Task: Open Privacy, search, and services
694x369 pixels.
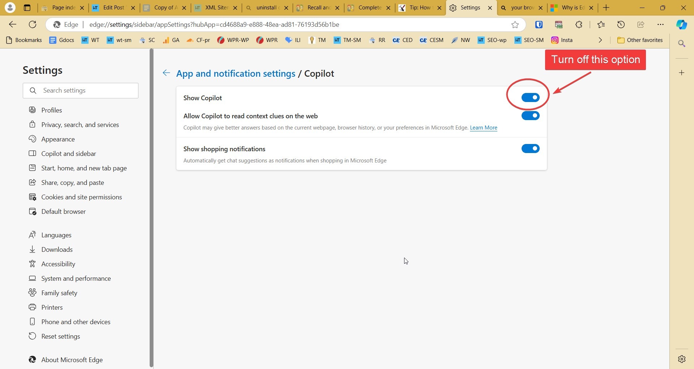Action: pyautogui.click(x=80, y=124)
